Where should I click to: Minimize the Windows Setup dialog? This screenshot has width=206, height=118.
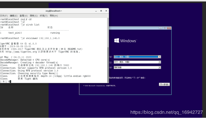(x=160, y=28)
